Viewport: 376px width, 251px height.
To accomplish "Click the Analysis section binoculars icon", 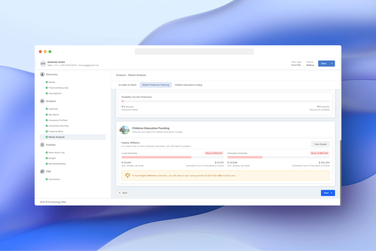I will pos(42,101).
